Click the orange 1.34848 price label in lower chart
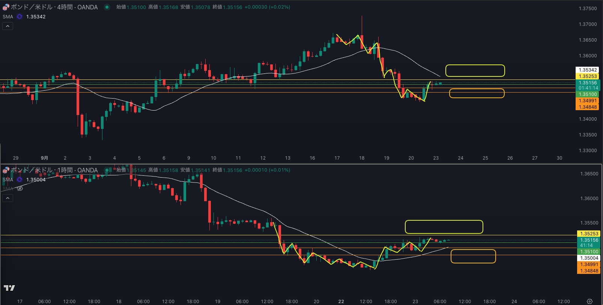 [x=589, y=271]
